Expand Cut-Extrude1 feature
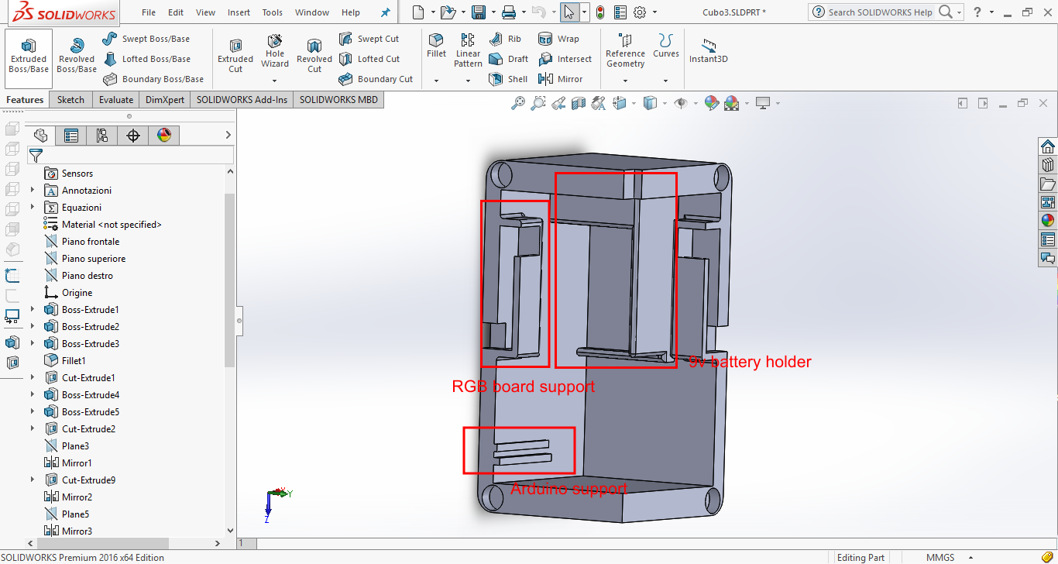The image size is (1058, 564). [33, 377]
